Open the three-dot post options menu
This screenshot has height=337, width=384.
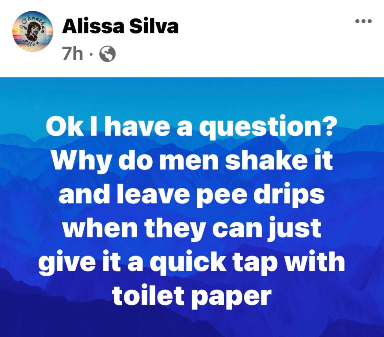point(363,21)
